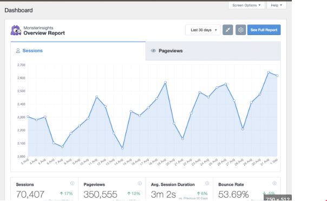Click the 31 Aug highest data point
This screenshot has height=201, width=327.
point(269,72)
